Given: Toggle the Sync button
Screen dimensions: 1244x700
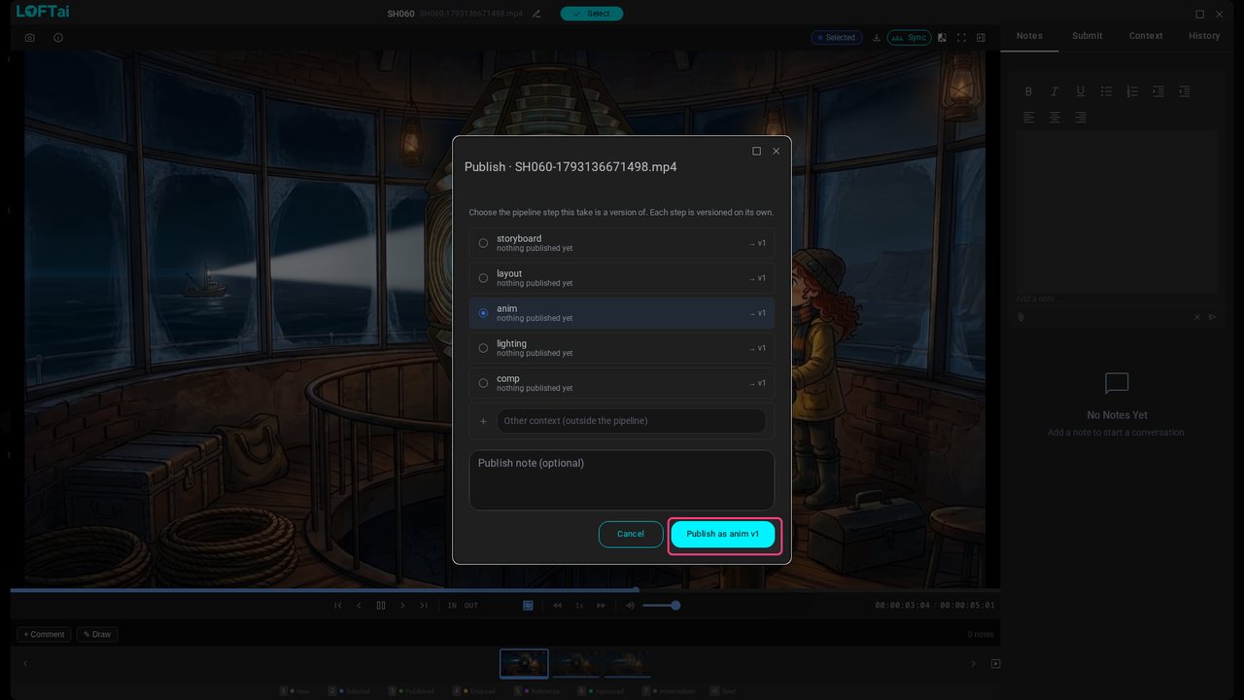Looking at the screenshot, I should 909,38.
